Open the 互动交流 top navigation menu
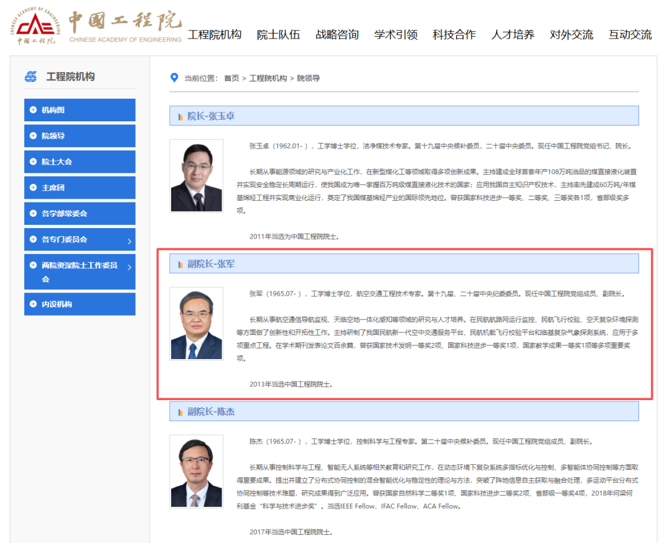The image size is (672, 543). tap(630, 35)
